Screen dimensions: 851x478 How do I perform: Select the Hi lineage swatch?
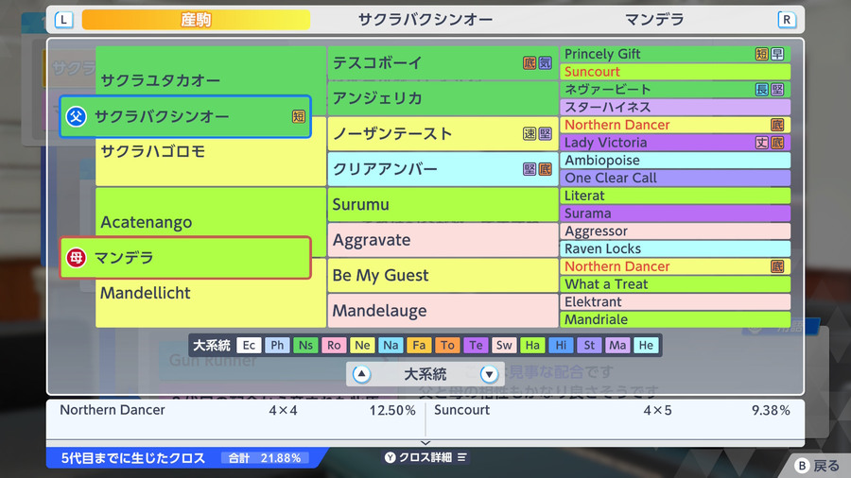[561, 345]
